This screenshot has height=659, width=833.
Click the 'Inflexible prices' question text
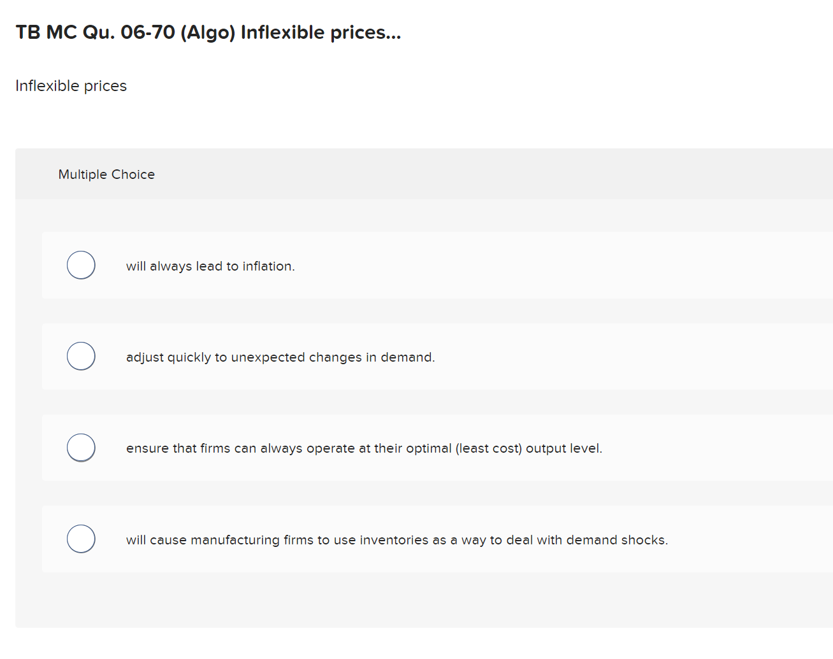(x=71, y=85)
